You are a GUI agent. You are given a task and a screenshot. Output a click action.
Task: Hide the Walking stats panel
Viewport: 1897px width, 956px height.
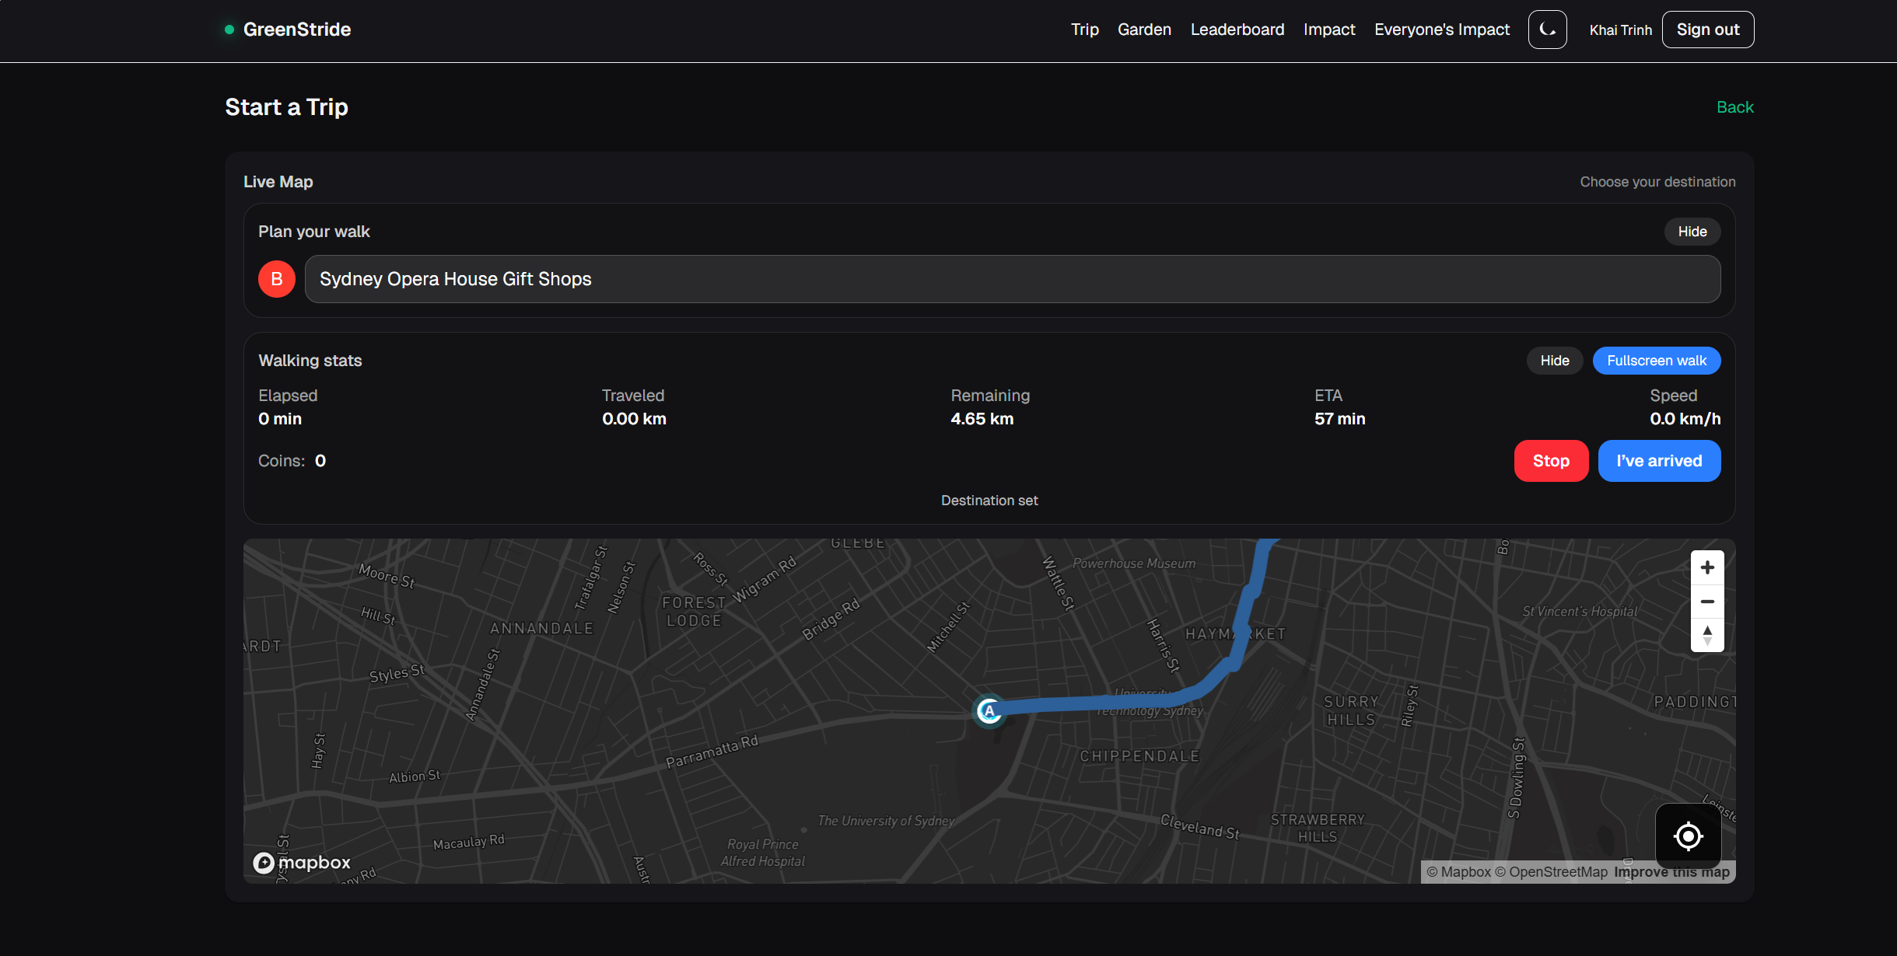[x=1554, y=361]
